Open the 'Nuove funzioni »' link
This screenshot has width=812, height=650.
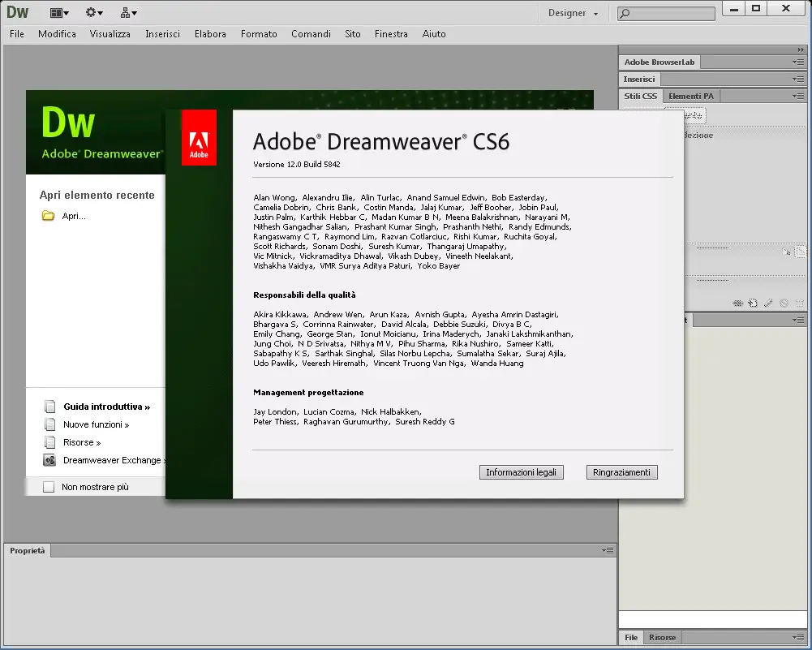coord(97,424)
